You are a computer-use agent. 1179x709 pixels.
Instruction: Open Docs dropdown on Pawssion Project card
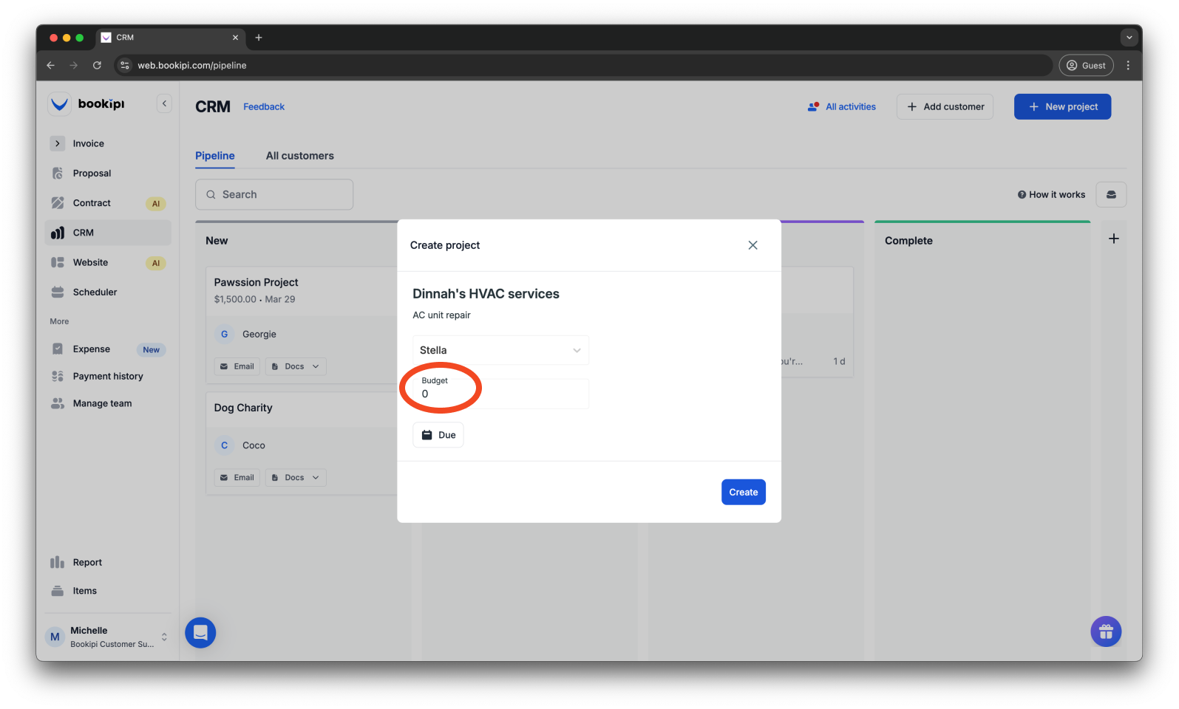pos(296,367)
